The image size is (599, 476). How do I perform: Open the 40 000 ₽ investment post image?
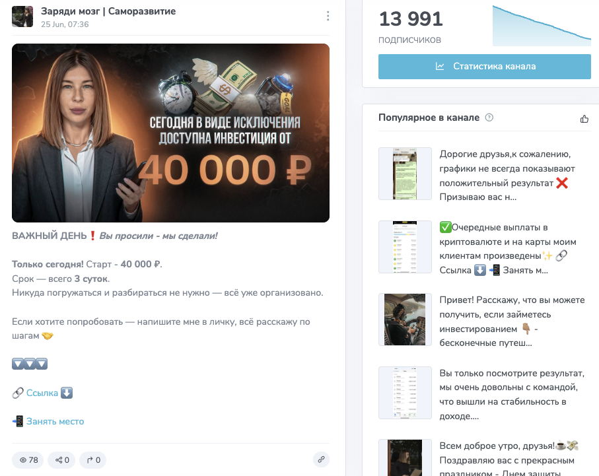coord(170,133)
